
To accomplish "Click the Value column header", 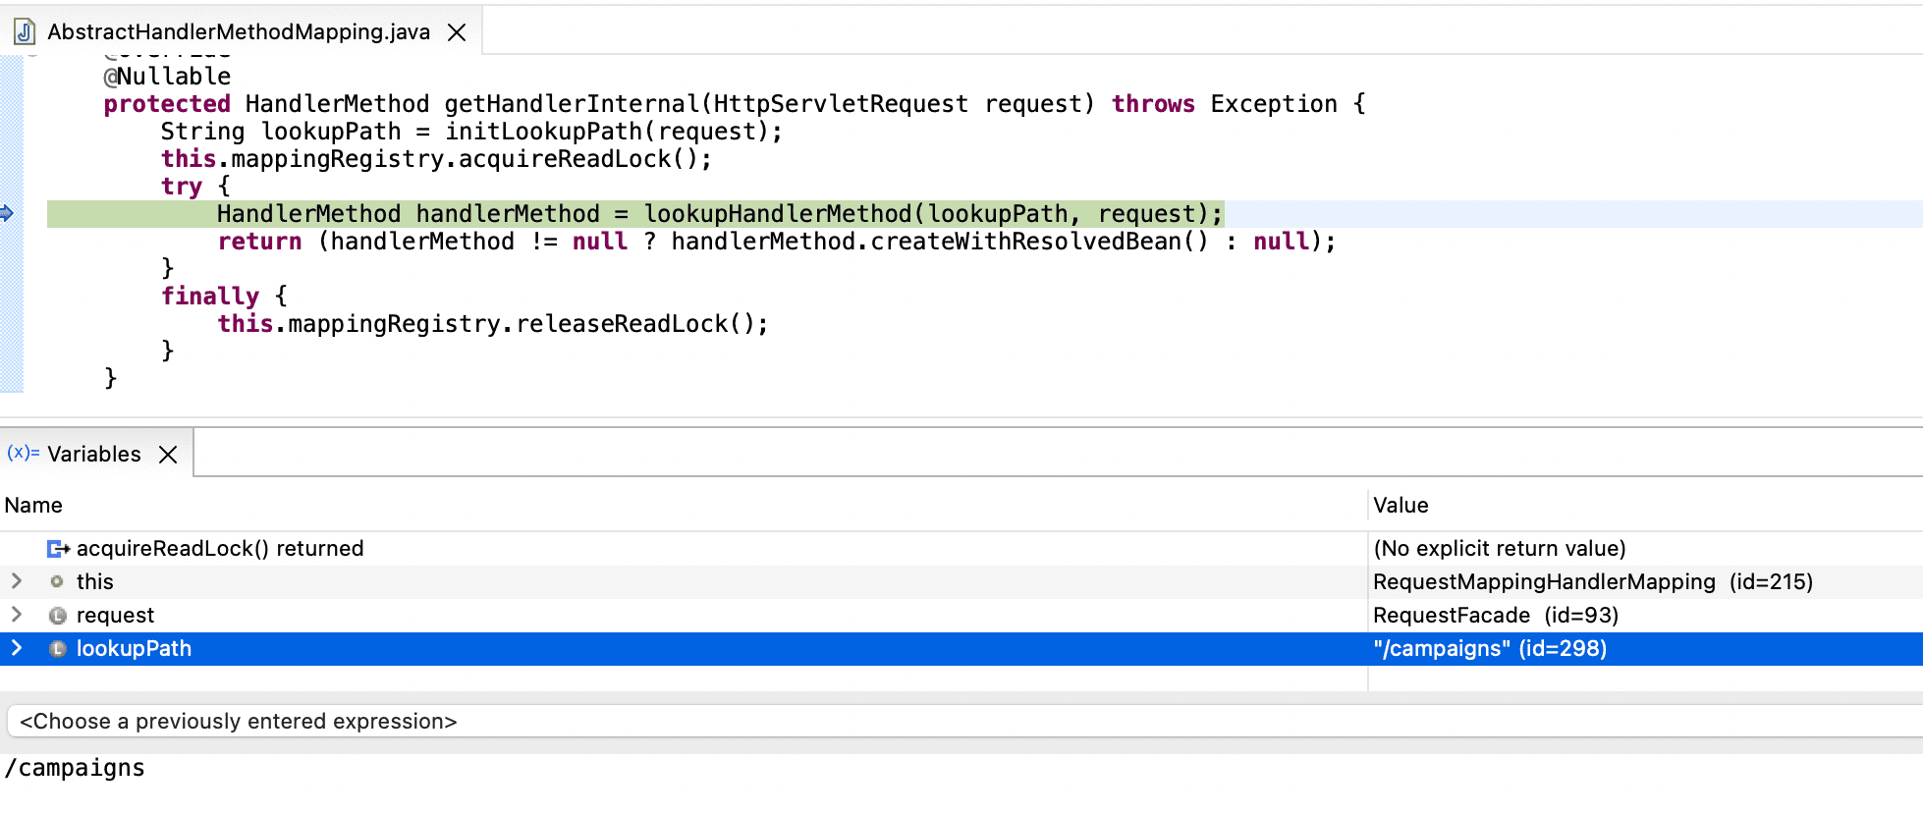I will point(1401,506).
